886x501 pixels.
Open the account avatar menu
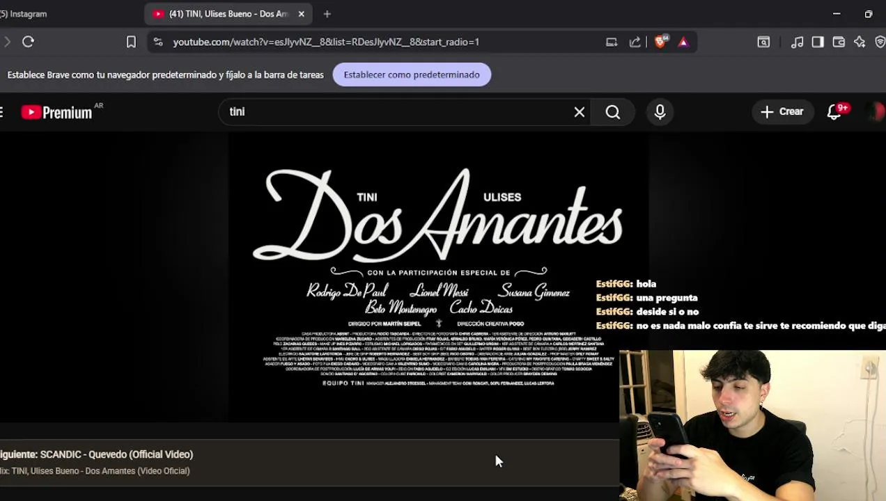click(876, 111)
